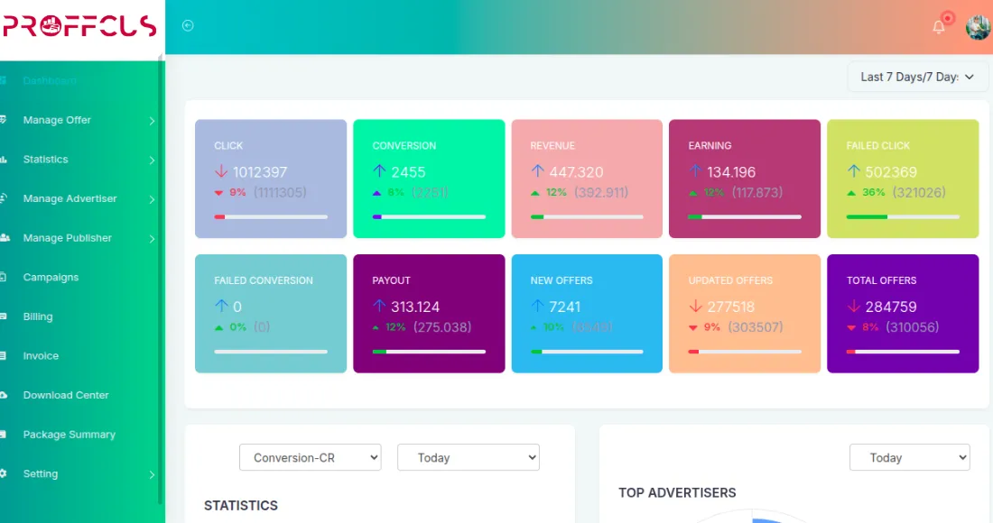
Task: Collapse sidebar using the back arrow icon
Action: click(x=188, y=26)
